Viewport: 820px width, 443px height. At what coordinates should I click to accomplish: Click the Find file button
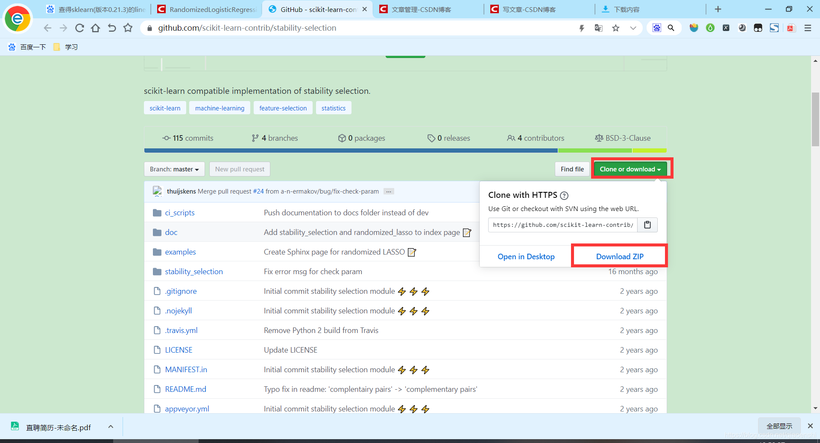tap(572, 169)
